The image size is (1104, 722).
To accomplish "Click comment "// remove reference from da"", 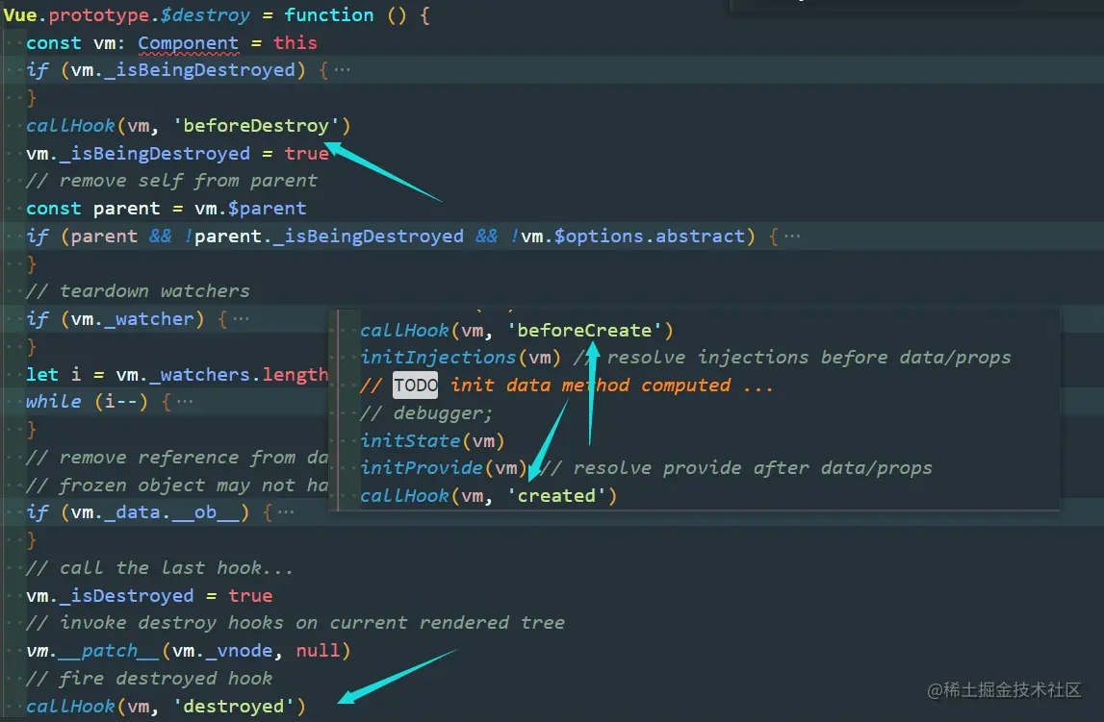I will coord(177,458).
